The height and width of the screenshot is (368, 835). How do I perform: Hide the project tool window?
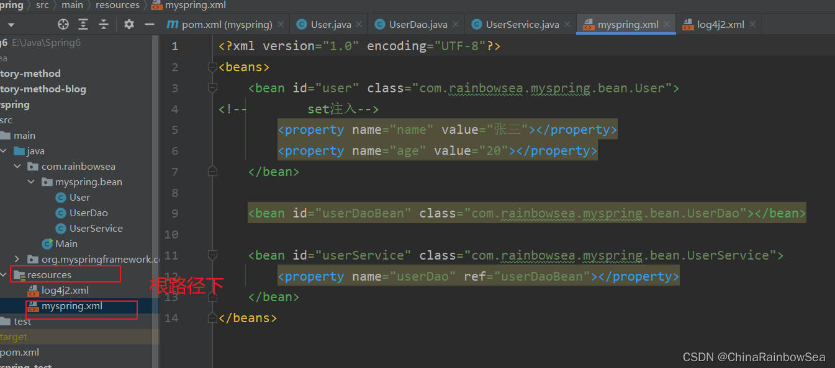click(x=149, y=24)
